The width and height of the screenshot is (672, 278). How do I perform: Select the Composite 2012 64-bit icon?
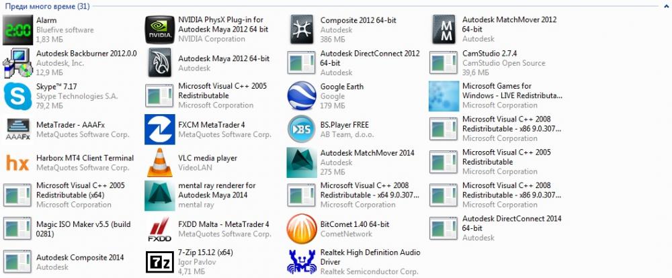(302, 30)
